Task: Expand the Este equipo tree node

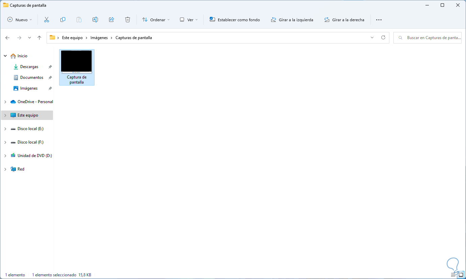Action: [x=5, y=115]
